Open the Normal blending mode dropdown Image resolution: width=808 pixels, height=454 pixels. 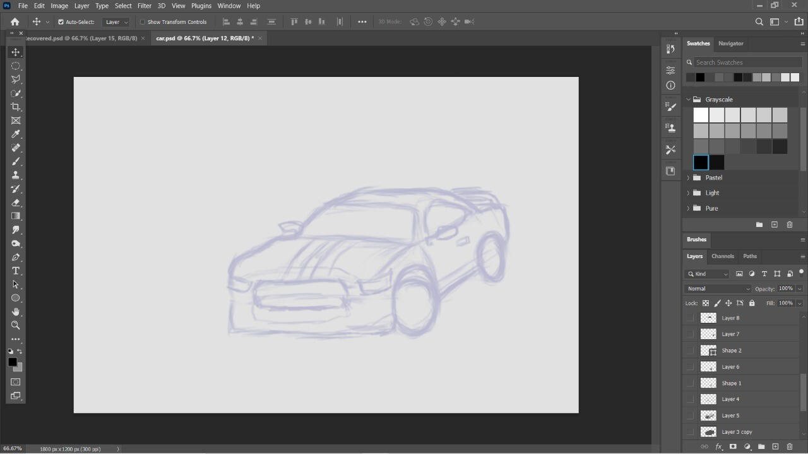(x=718, y=288)
